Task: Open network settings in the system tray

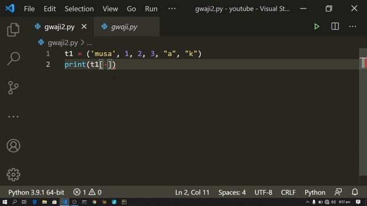Action: point(327,202)
